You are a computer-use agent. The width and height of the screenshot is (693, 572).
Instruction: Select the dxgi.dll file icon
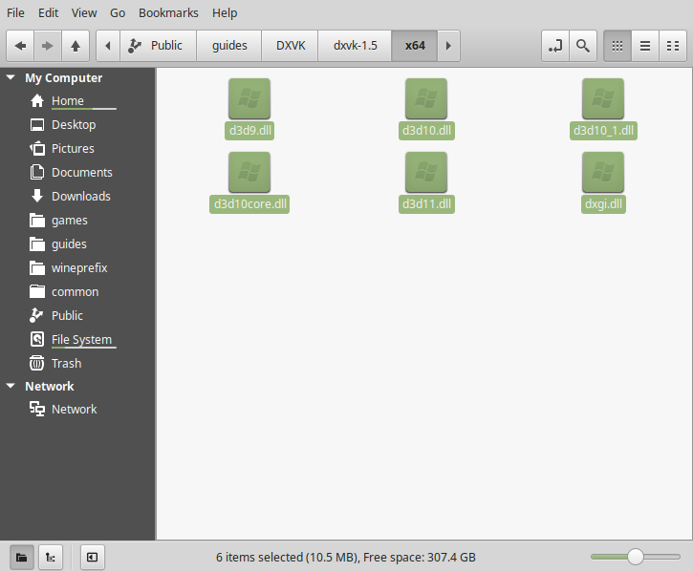point(603,172)
